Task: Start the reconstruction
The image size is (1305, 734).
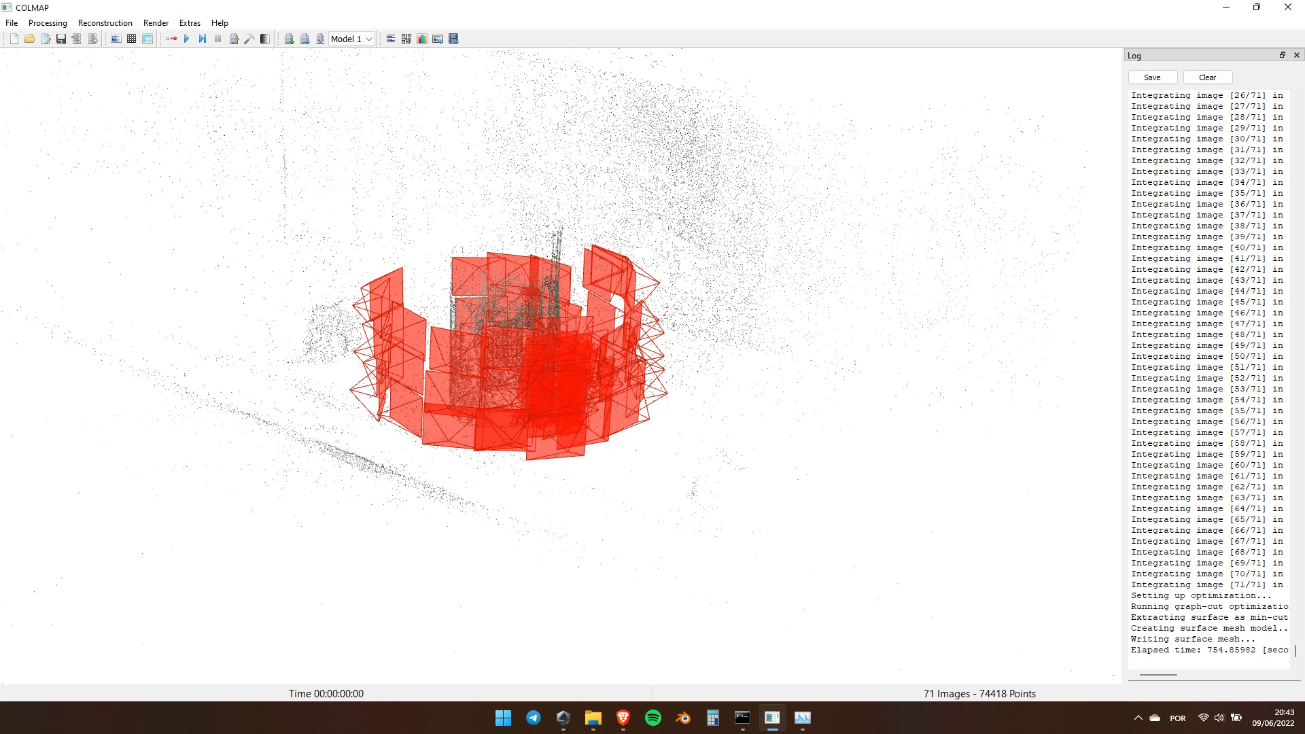Action: pos(187,39)
